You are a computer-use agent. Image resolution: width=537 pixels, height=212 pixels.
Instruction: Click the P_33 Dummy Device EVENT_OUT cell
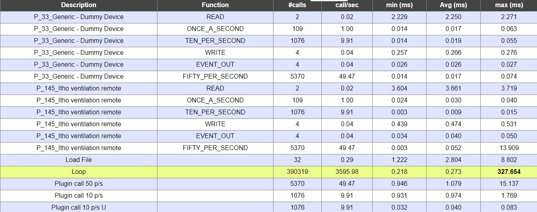coord(215,65)
